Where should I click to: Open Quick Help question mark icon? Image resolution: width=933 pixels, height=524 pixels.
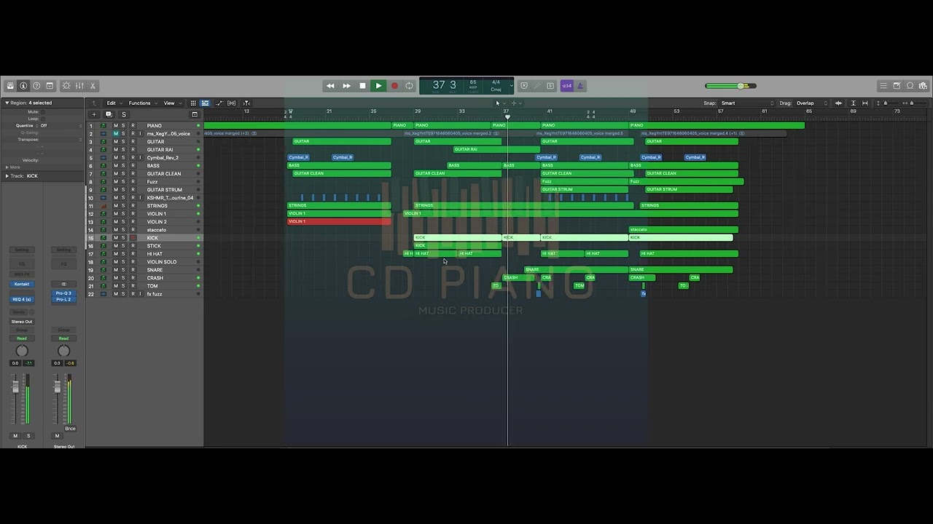pos(36,86)
